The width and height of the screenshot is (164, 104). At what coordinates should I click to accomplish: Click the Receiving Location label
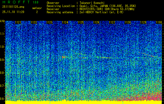pyautogui.click(x=61, y=6)
